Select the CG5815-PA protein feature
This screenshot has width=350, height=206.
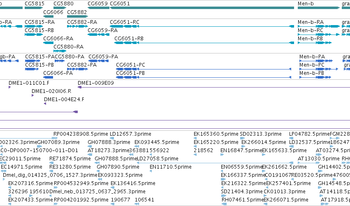pyautogui.click(x=33, y=61)
